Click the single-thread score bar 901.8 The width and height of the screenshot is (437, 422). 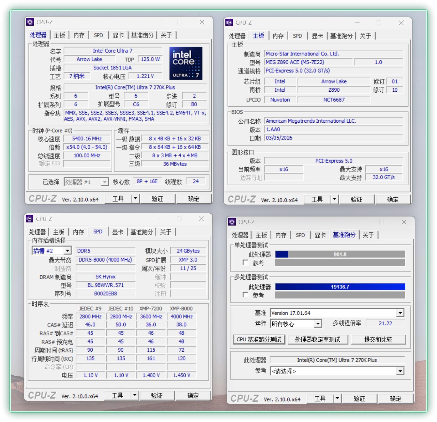pos(340,254)
